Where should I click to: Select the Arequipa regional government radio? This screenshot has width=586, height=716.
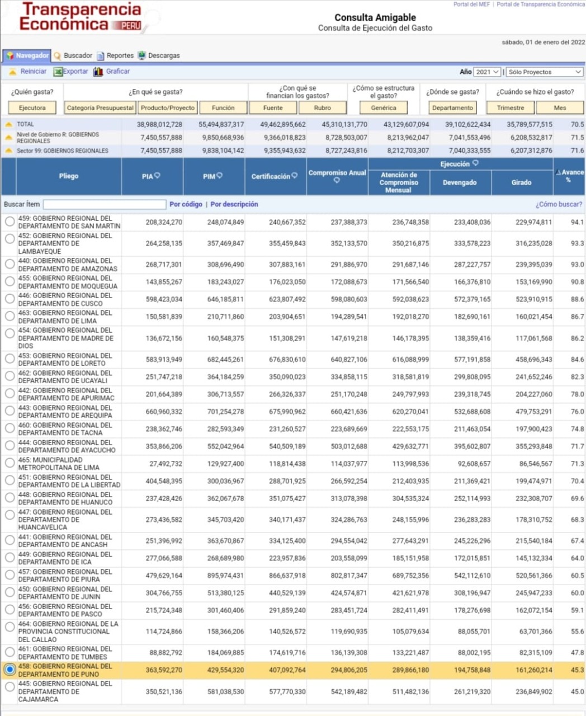(10, 411)
